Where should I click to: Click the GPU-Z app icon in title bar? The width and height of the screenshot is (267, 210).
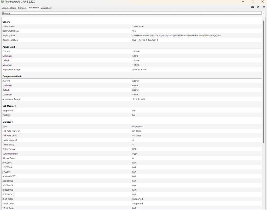(3, 2)
